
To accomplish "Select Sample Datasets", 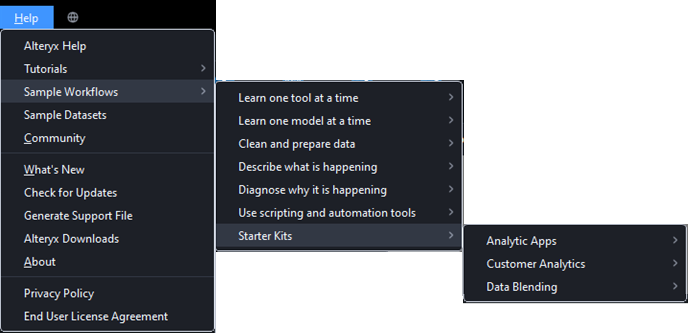I will tap(65, 114).
